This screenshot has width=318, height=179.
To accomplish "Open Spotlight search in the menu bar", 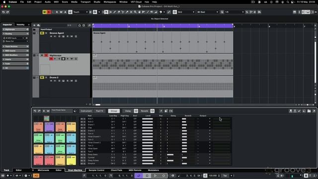I will 288,2.
